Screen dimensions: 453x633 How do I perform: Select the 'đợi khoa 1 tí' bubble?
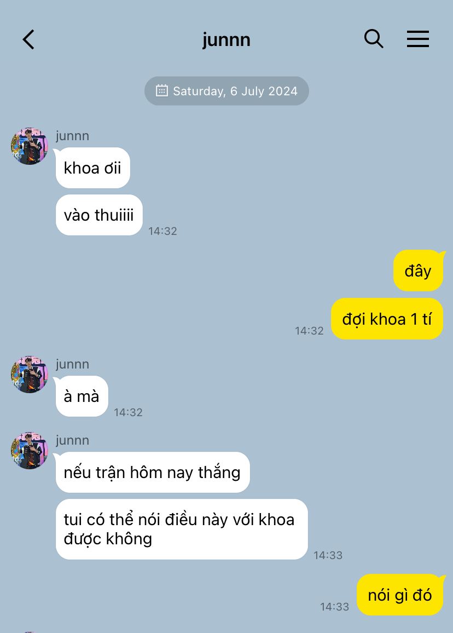[x=387, y=319]
